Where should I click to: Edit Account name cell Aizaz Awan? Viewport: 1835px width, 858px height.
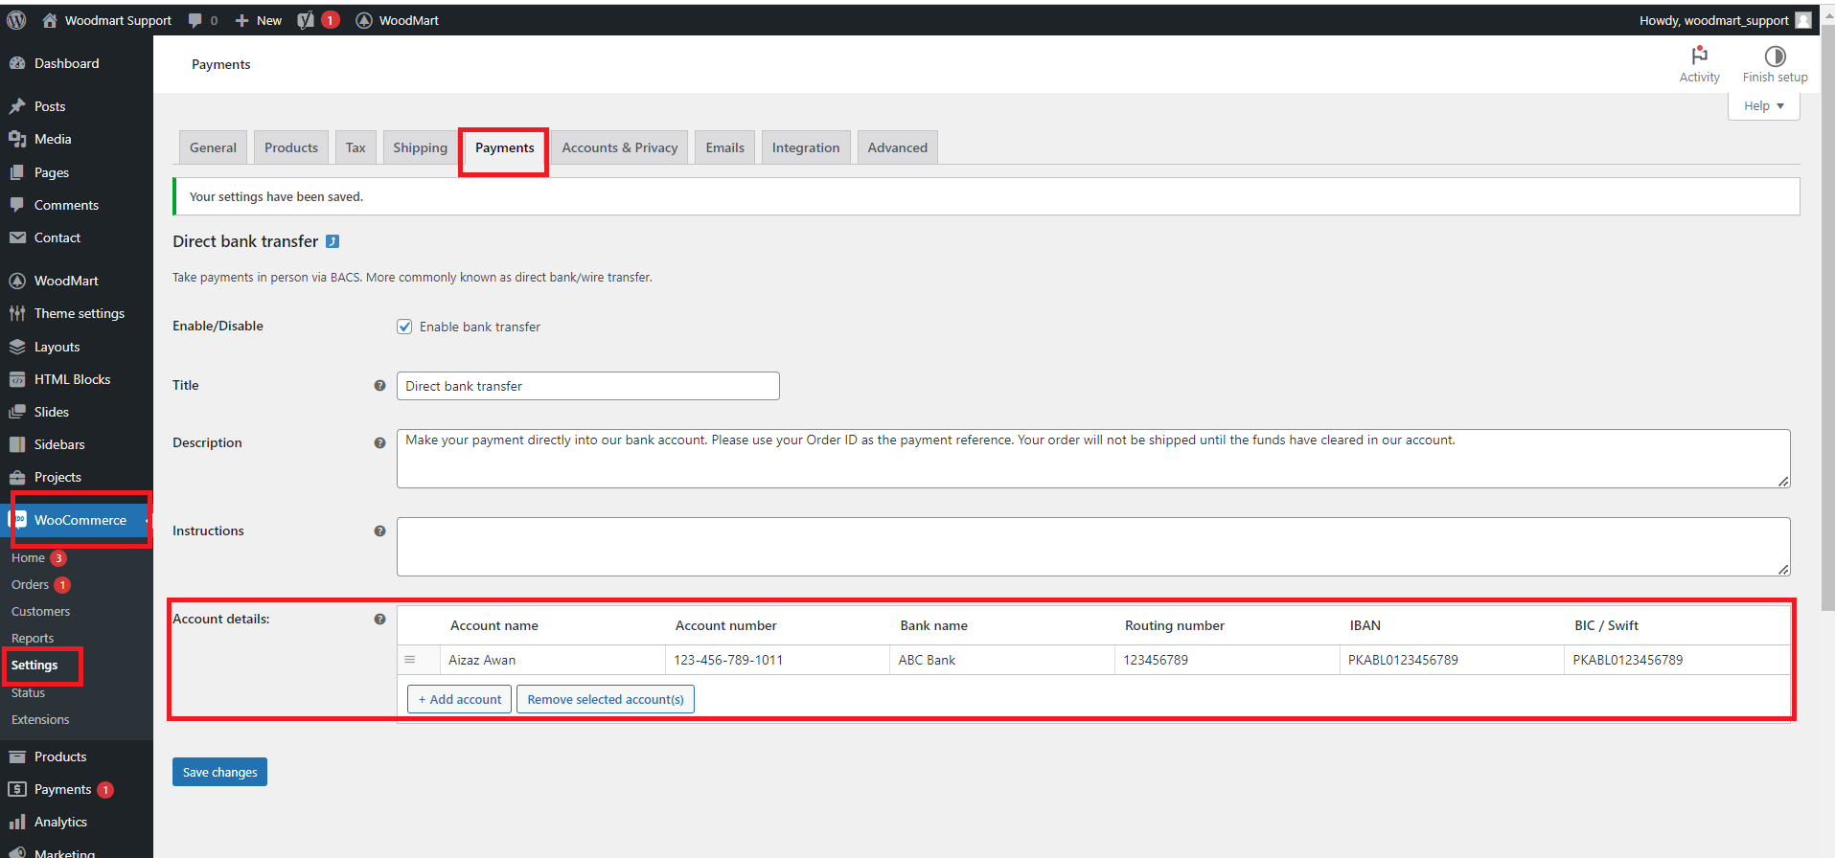pos(553,660)
